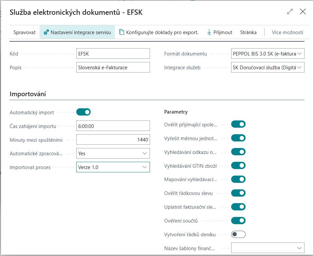Toggle Automatický import switch
The height and width of the screenshot is (256, 313).
pyautogui.click(x=83, y=112)
